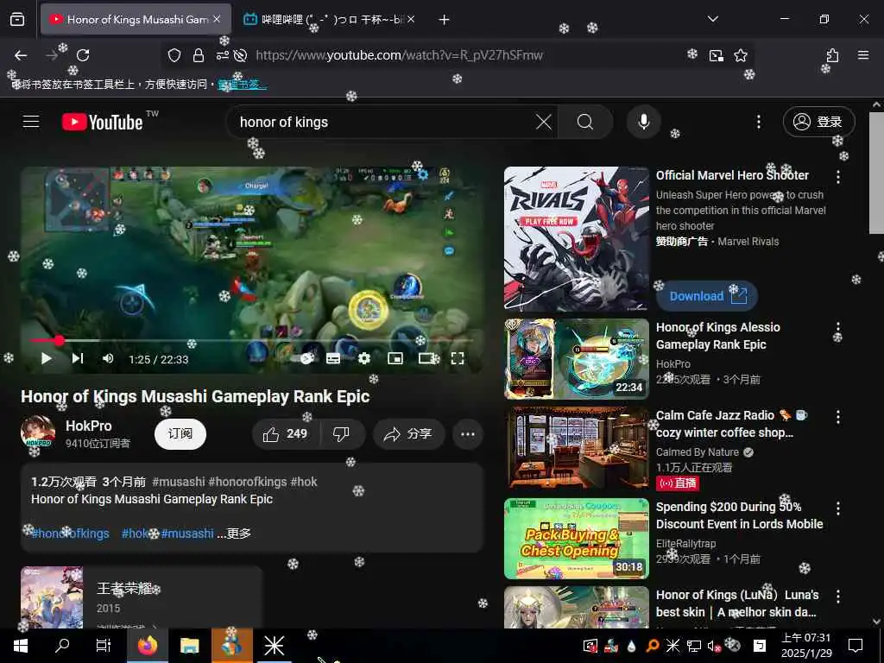Open the Marvel Rivals ad thumbnail
Image resolution: width=884 pixels, height=663 pixels.
(x=577, y=238)
